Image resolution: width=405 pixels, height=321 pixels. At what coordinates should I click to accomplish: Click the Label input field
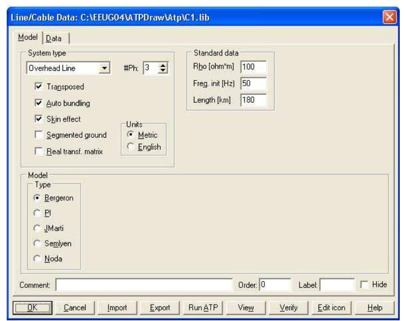[x=337, y=285]
